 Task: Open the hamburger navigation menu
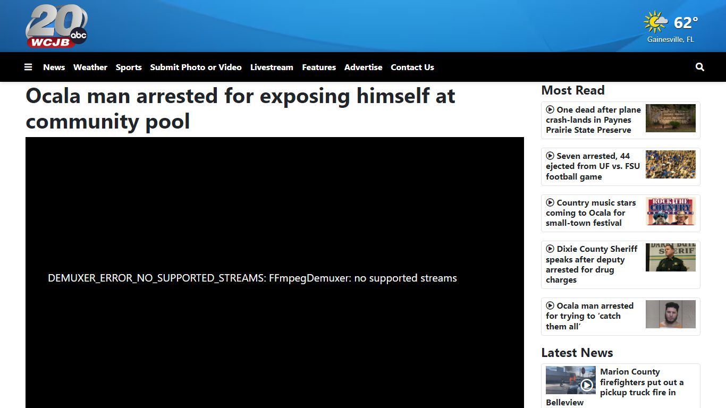click(28, 67)
